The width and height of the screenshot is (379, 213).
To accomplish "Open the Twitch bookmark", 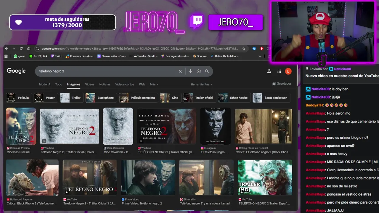I will coord(57,56).
